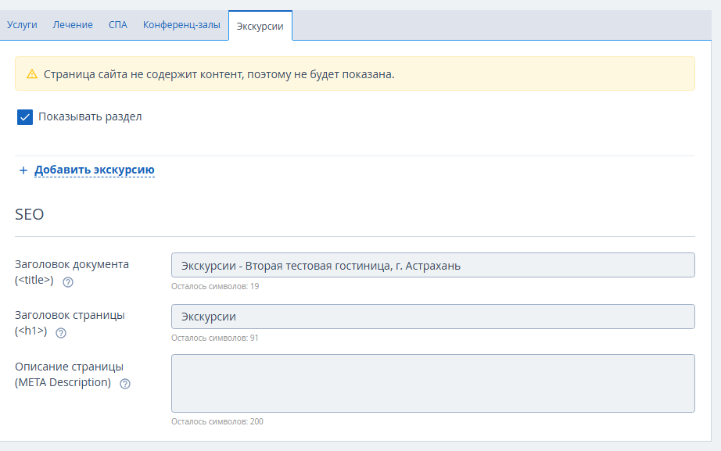Switch to the Услуги tab
Screen dimensions: 721x451
[22, 25]
